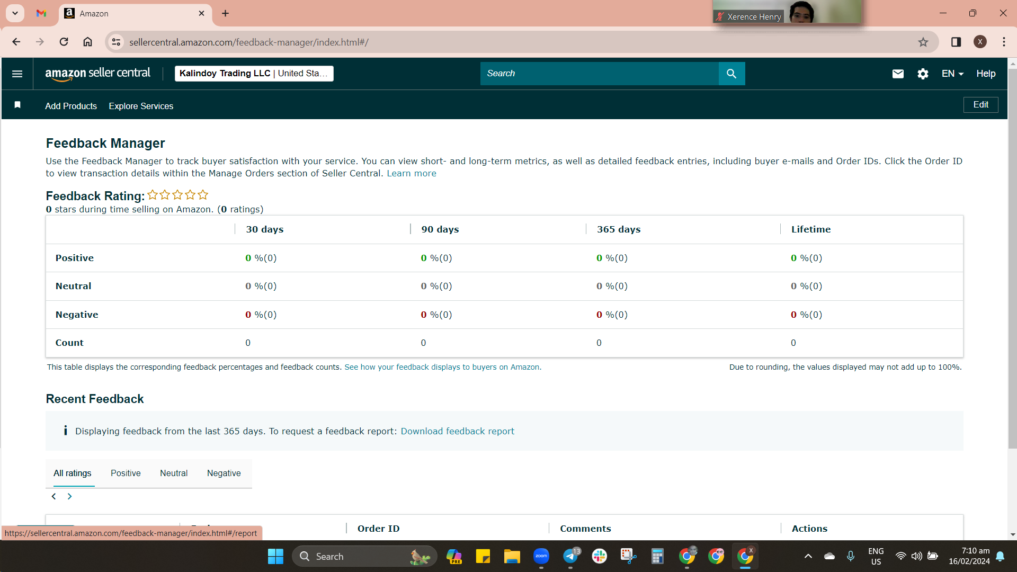Open Slack from the taskbar
The image size is (1017, 572).
[600, 556]
